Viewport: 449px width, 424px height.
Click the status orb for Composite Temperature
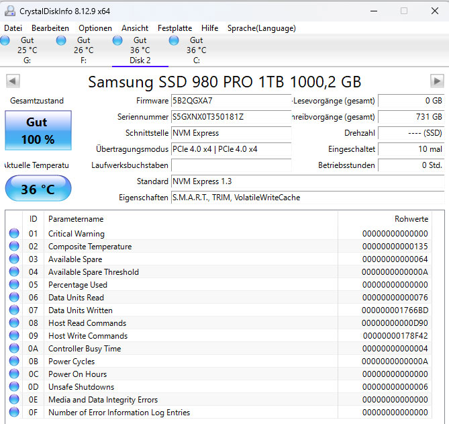tap(14, 246)
